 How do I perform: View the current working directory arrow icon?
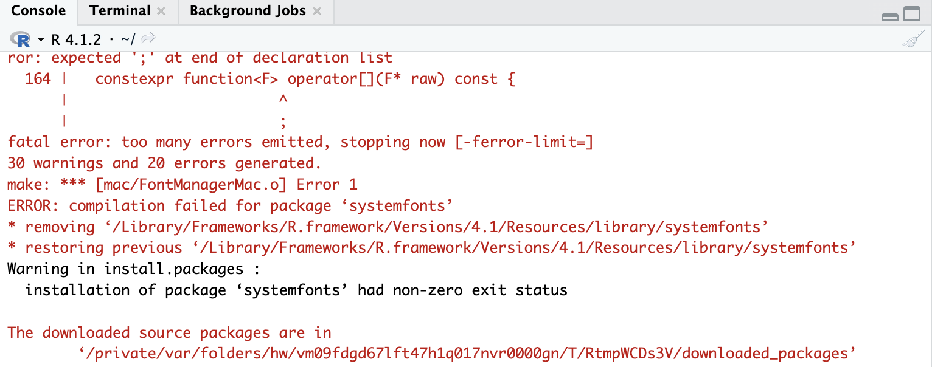(x=148, y=39)
